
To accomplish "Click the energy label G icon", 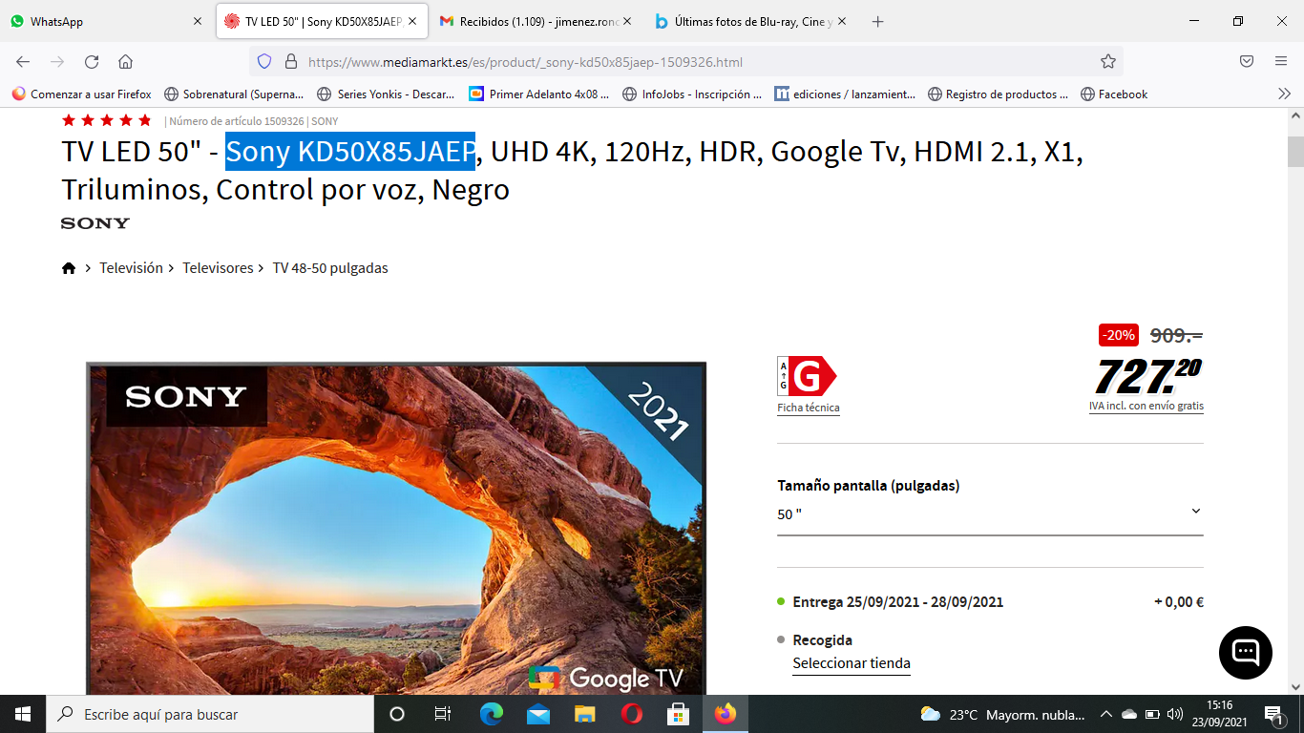I will 807,377.
